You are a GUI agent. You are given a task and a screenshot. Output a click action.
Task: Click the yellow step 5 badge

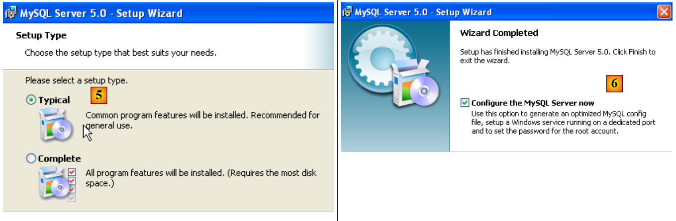pos(99,95)
